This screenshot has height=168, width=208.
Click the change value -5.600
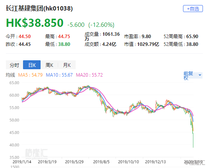[76, 25]
